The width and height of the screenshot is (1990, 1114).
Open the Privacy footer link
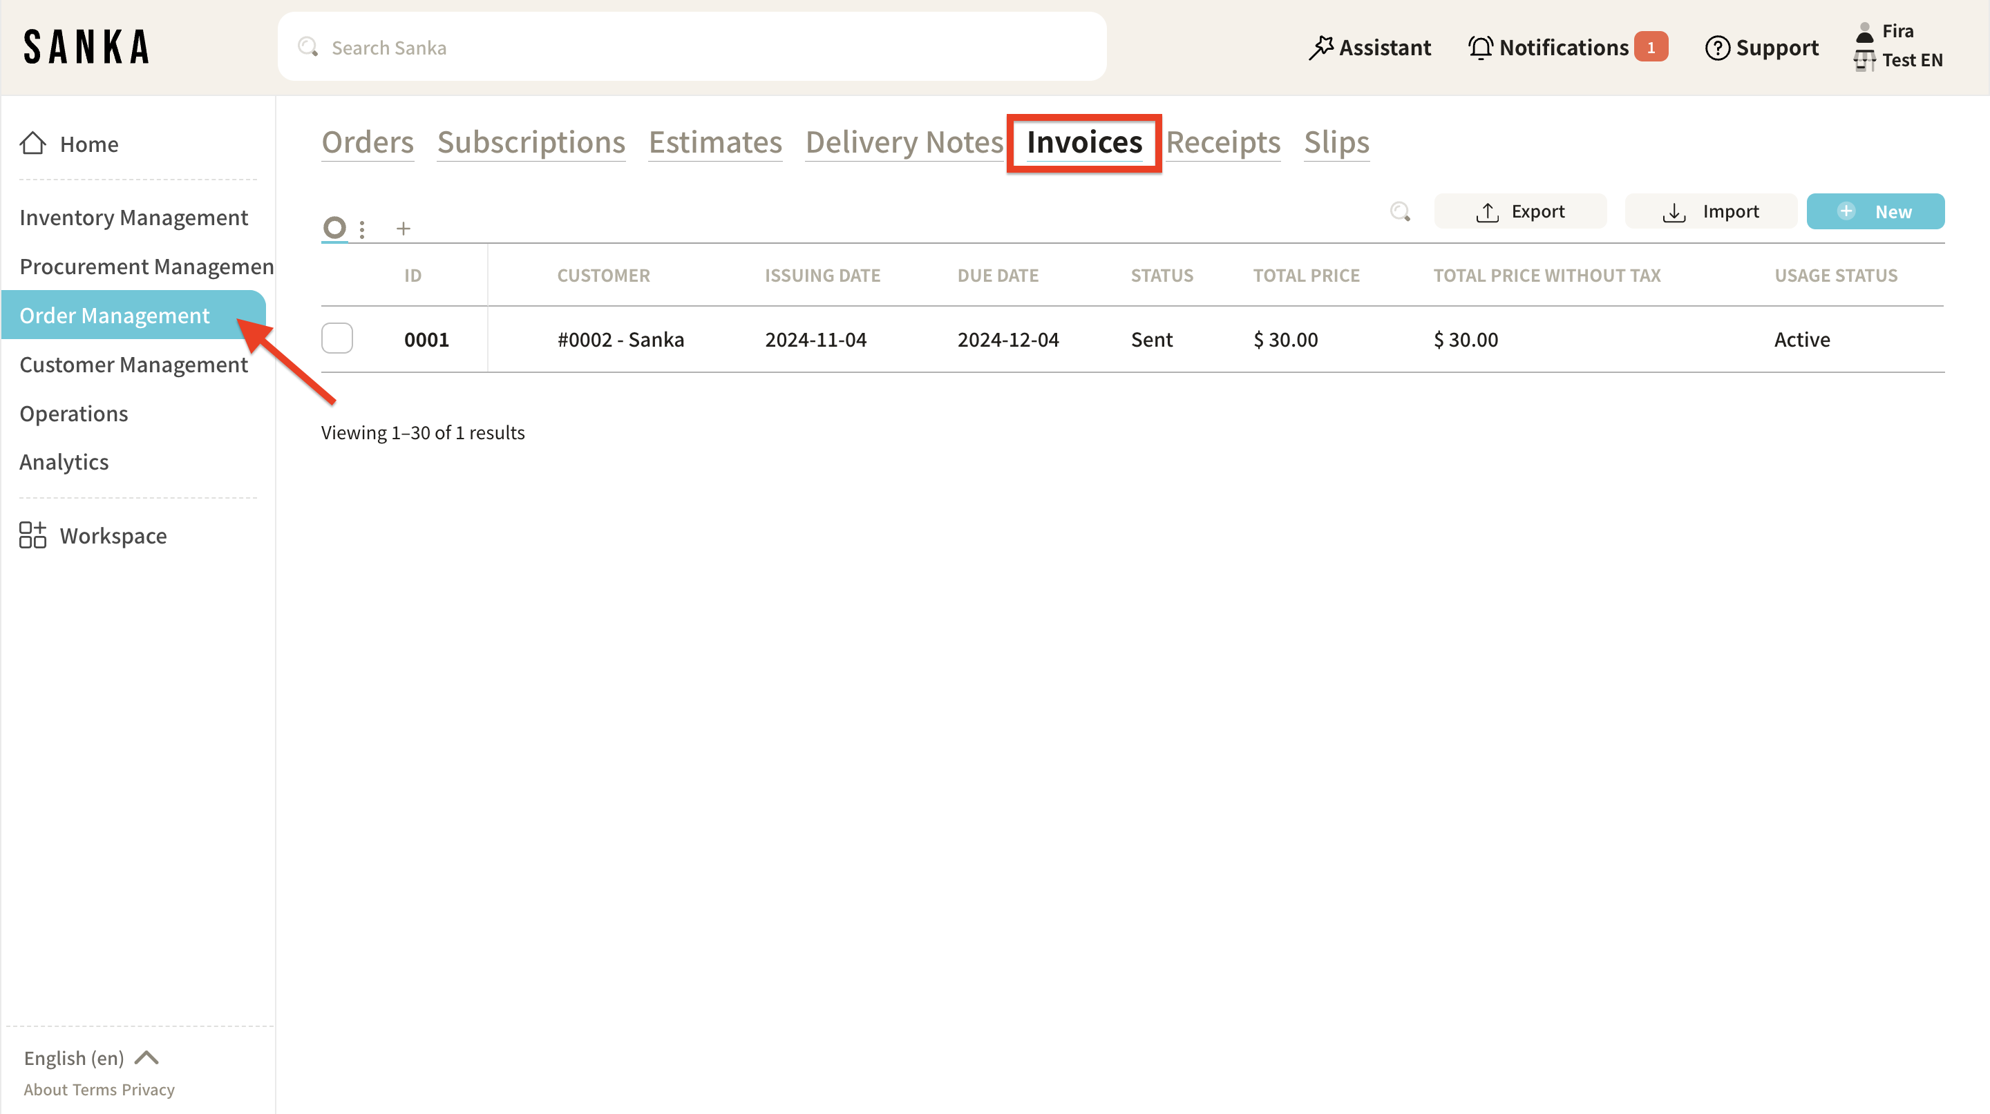[x=148, y=1089]
